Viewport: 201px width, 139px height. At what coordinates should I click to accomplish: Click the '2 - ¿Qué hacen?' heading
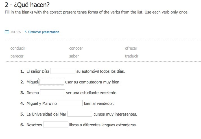click(x=27, y=5)
